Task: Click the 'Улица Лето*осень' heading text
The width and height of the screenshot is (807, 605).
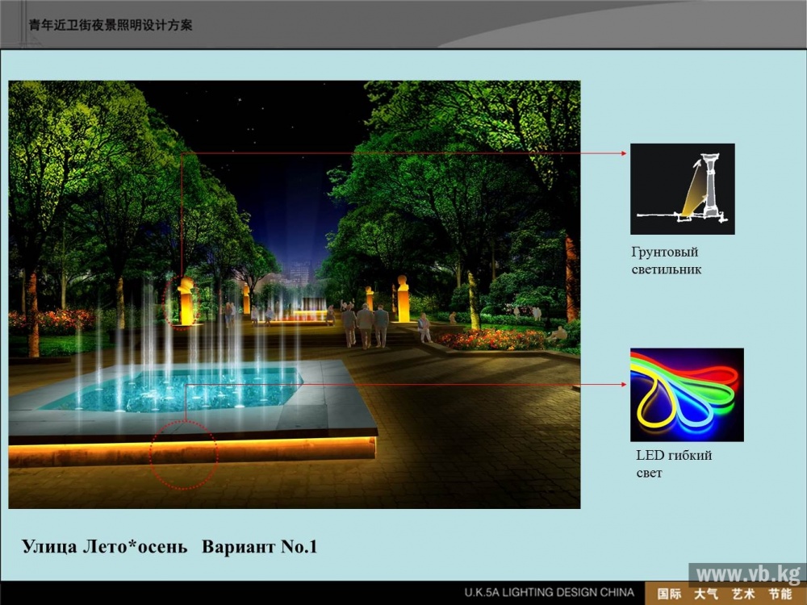Action: point(104,546)
